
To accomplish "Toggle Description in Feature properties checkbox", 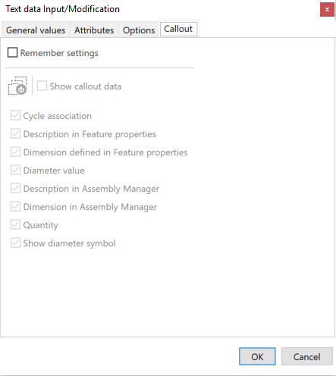I will click(15, 134).
